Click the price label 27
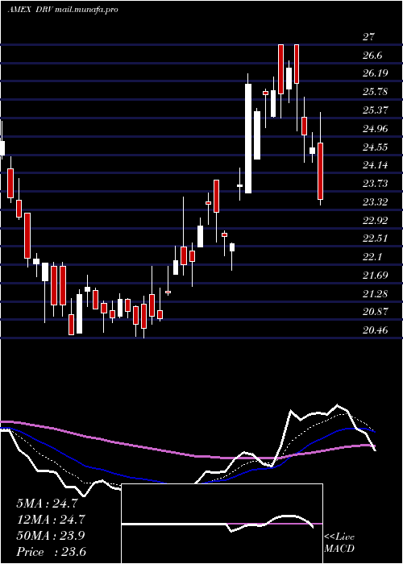This screenshot has height=564, width=403. tap(369, 37)
